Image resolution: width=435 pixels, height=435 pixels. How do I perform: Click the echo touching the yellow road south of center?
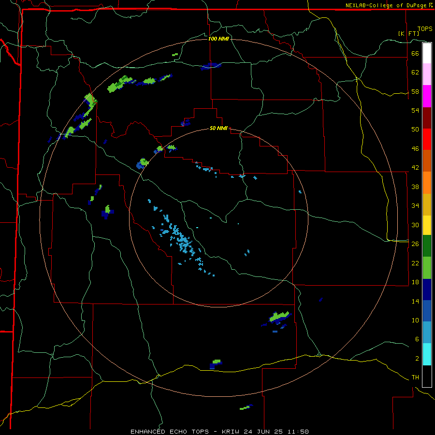pyautogui.click(x=216, y=364)
